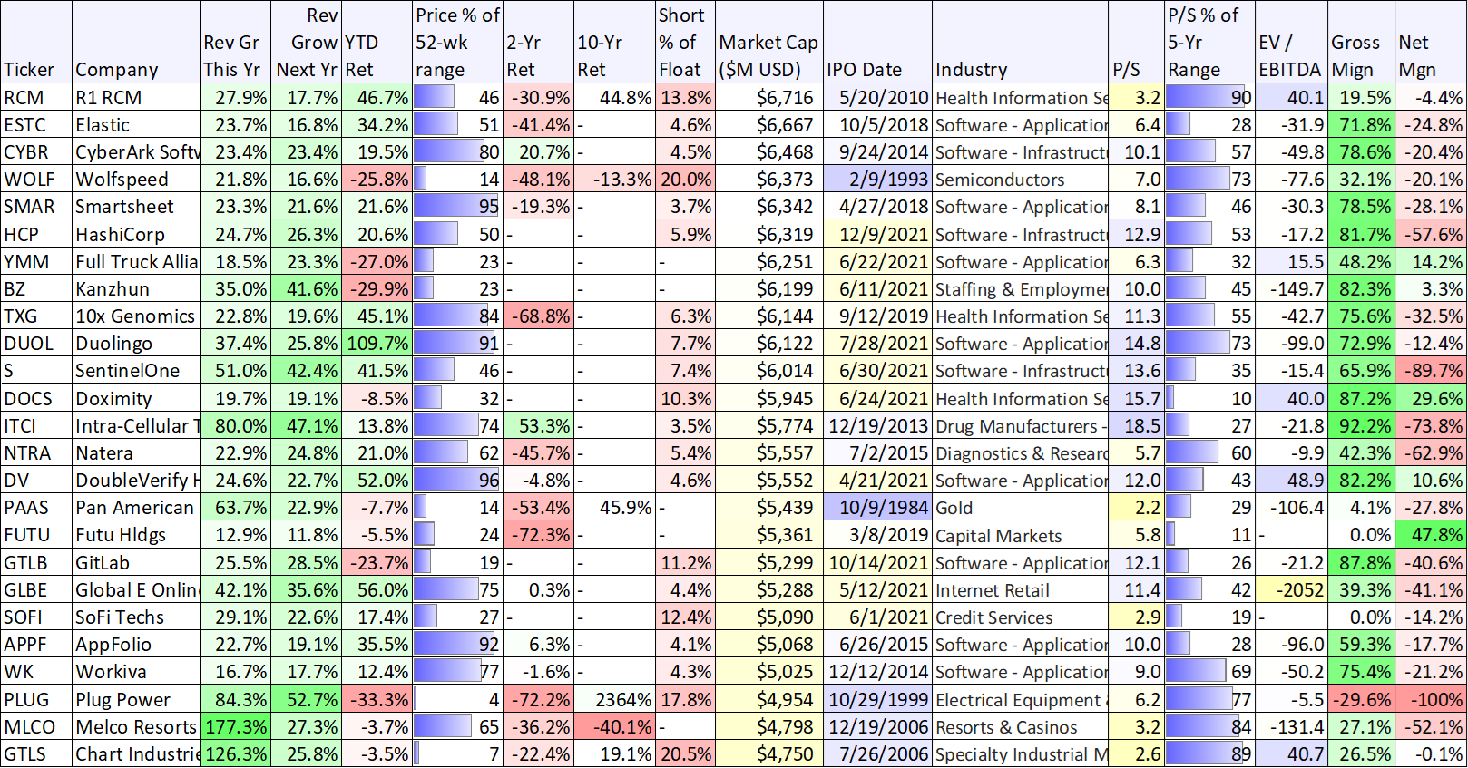
Task: Click the Duolingo company cell
Action: pos(136,344)
